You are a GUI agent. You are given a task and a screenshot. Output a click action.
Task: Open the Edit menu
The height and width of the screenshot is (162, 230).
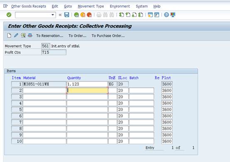coord(55,6)
